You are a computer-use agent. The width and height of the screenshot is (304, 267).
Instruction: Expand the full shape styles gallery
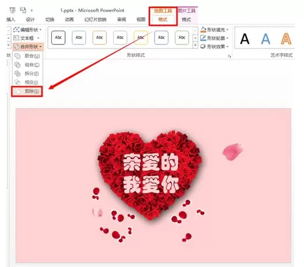195,46
